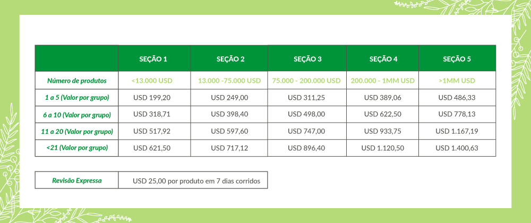Select the 1 a 5 (Valor por grupo) row label

77,98
